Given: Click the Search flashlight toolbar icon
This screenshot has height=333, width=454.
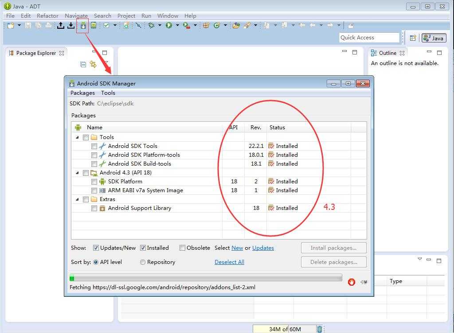Looking at the screenshot, I should 247,25.
